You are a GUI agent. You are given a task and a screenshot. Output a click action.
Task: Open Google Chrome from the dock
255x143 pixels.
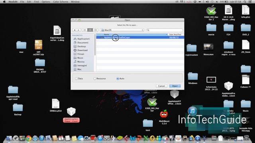tap(29, 138)
